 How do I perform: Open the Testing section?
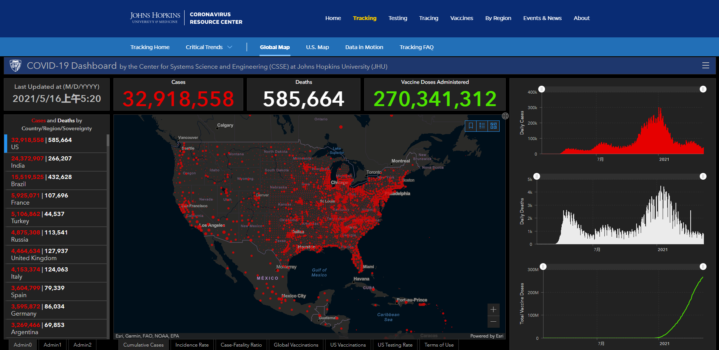pos(398,18)
